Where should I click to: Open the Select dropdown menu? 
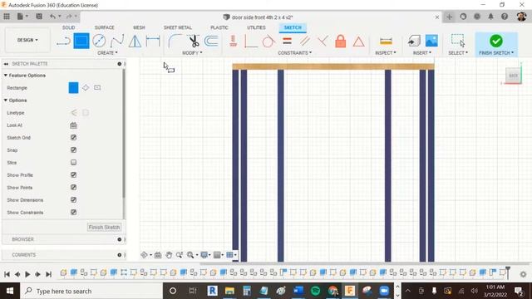pyautogui.click(x=458, y=53)
